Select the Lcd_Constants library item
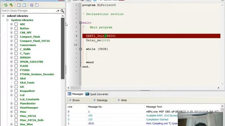 pos(30,99)
